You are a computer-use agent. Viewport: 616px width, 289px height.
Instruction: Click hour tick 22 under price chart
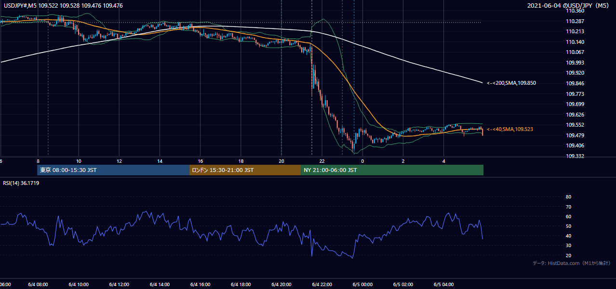tap(322, 161)
